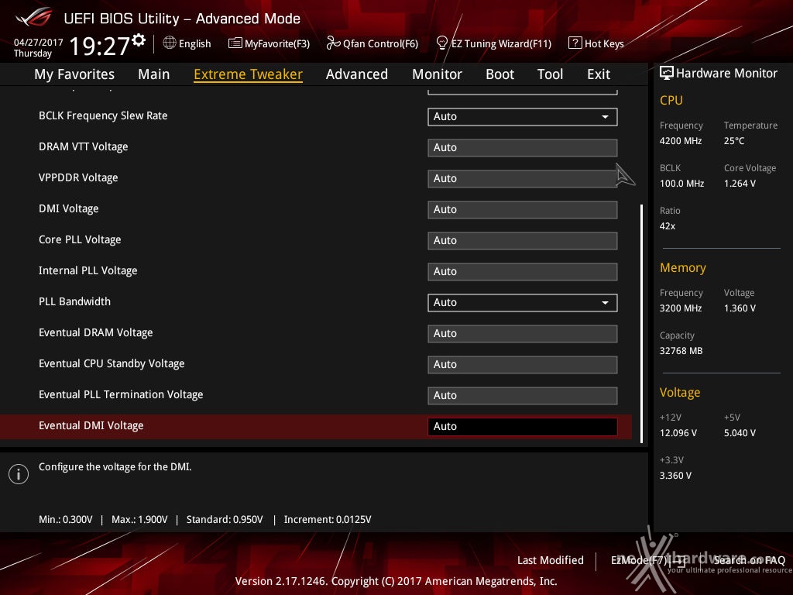
Task: Click the DRAM VTT Voltage field
Action: pyautogui.click(x=523, y=148)
